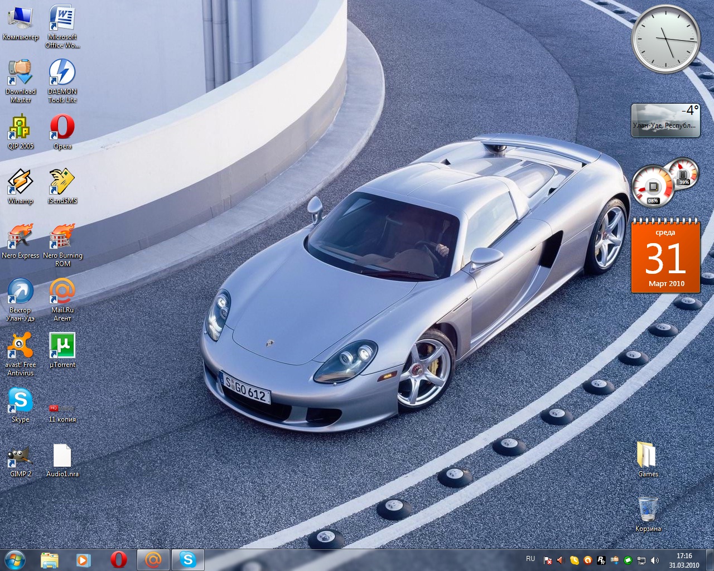Click the avast! Free Antivirus shortcut
Image resolution: width=714 pixels, height=571 pixels.
[x=20, y=347]
